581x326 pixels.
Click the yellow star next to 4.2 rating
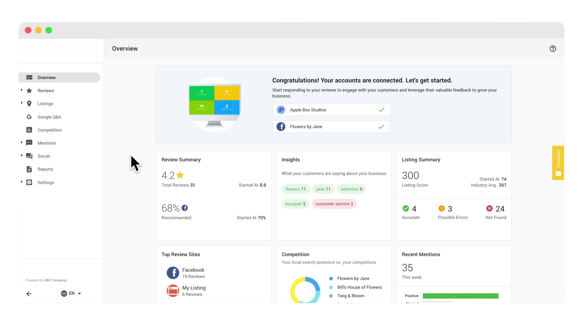tap(180, 175)
